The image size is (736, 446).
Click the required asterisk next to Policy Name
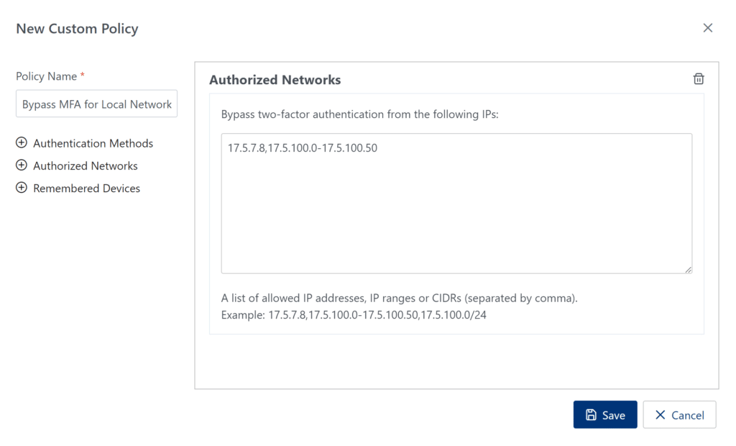[80, 73]
